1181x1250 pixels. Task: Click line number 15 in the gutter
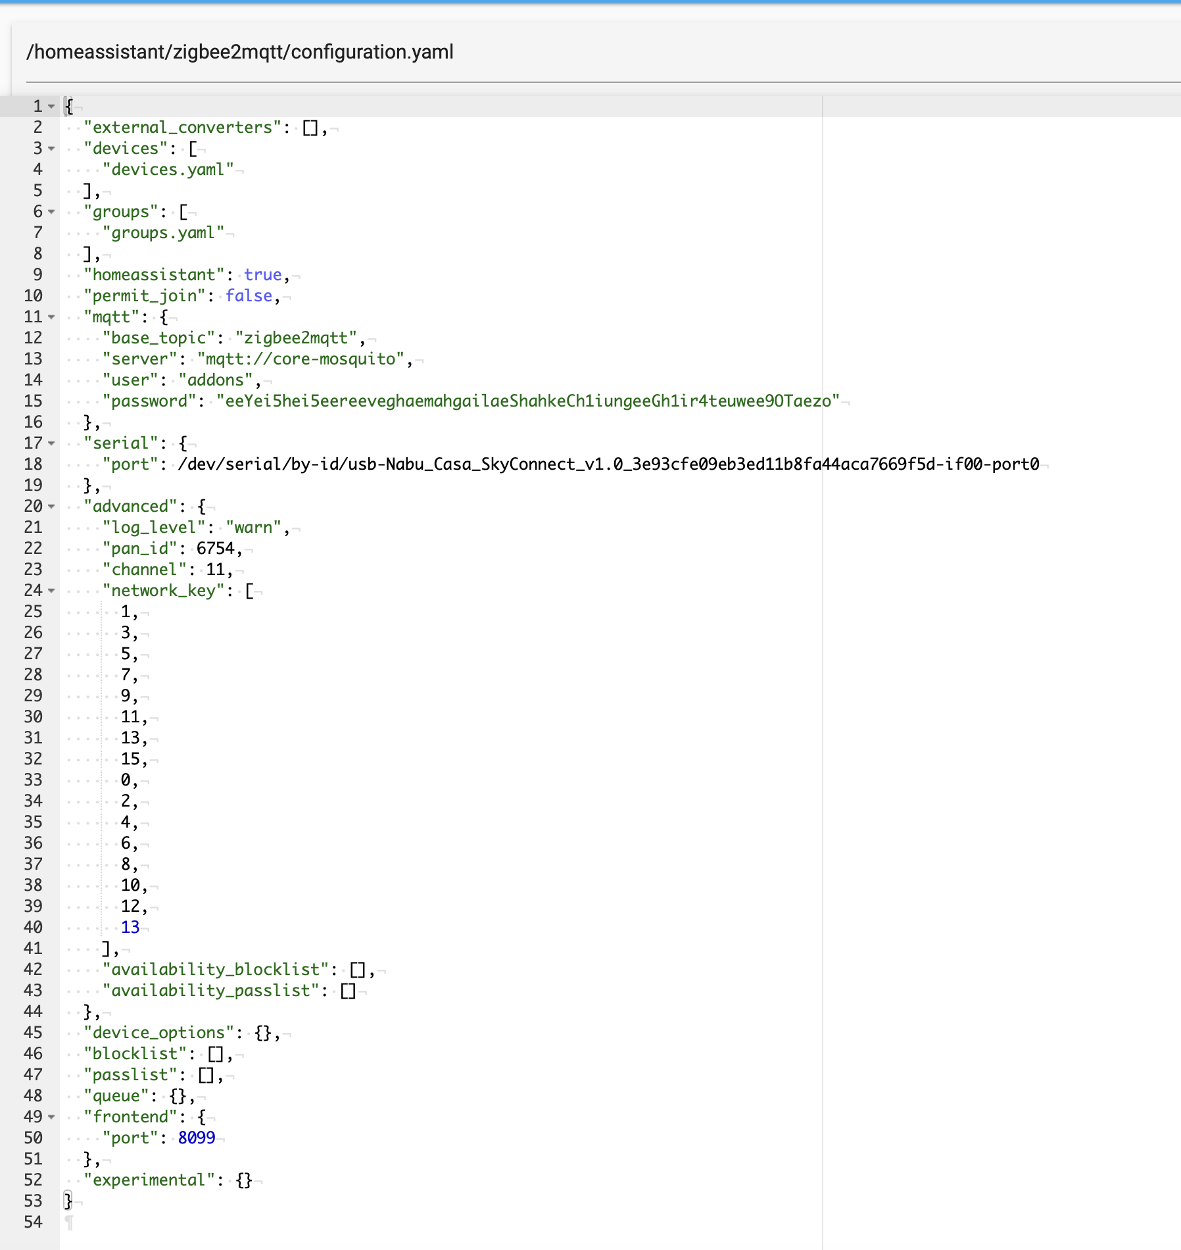point(33,401)
